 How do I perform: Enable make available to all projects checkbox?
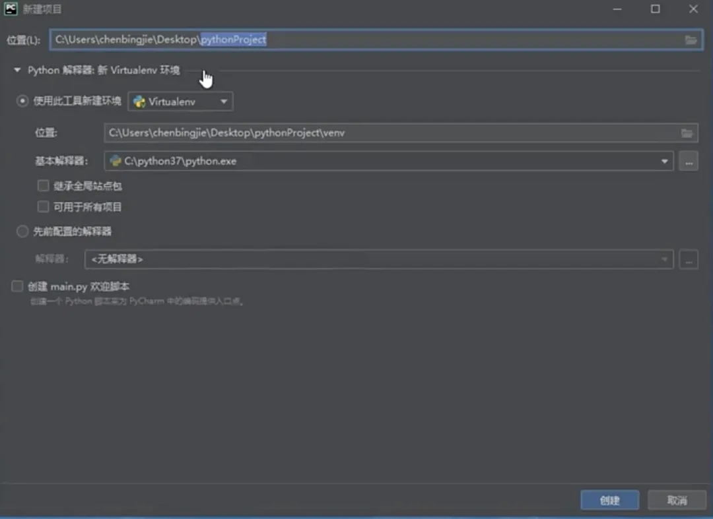point(43,207)
